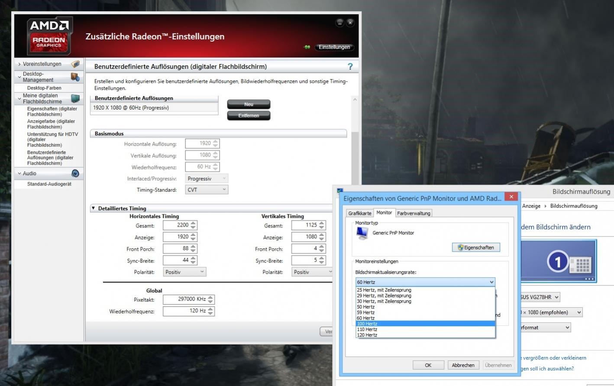Click the Übernehmen button
614x386 pixels.
498,365
